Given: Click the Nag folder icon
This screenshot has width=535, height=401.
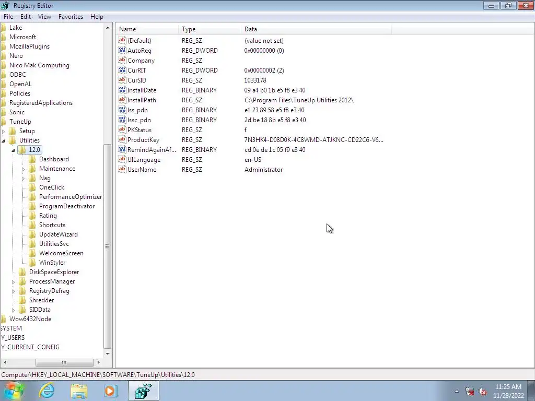Looking at the screenshot, I should [32, 178].
